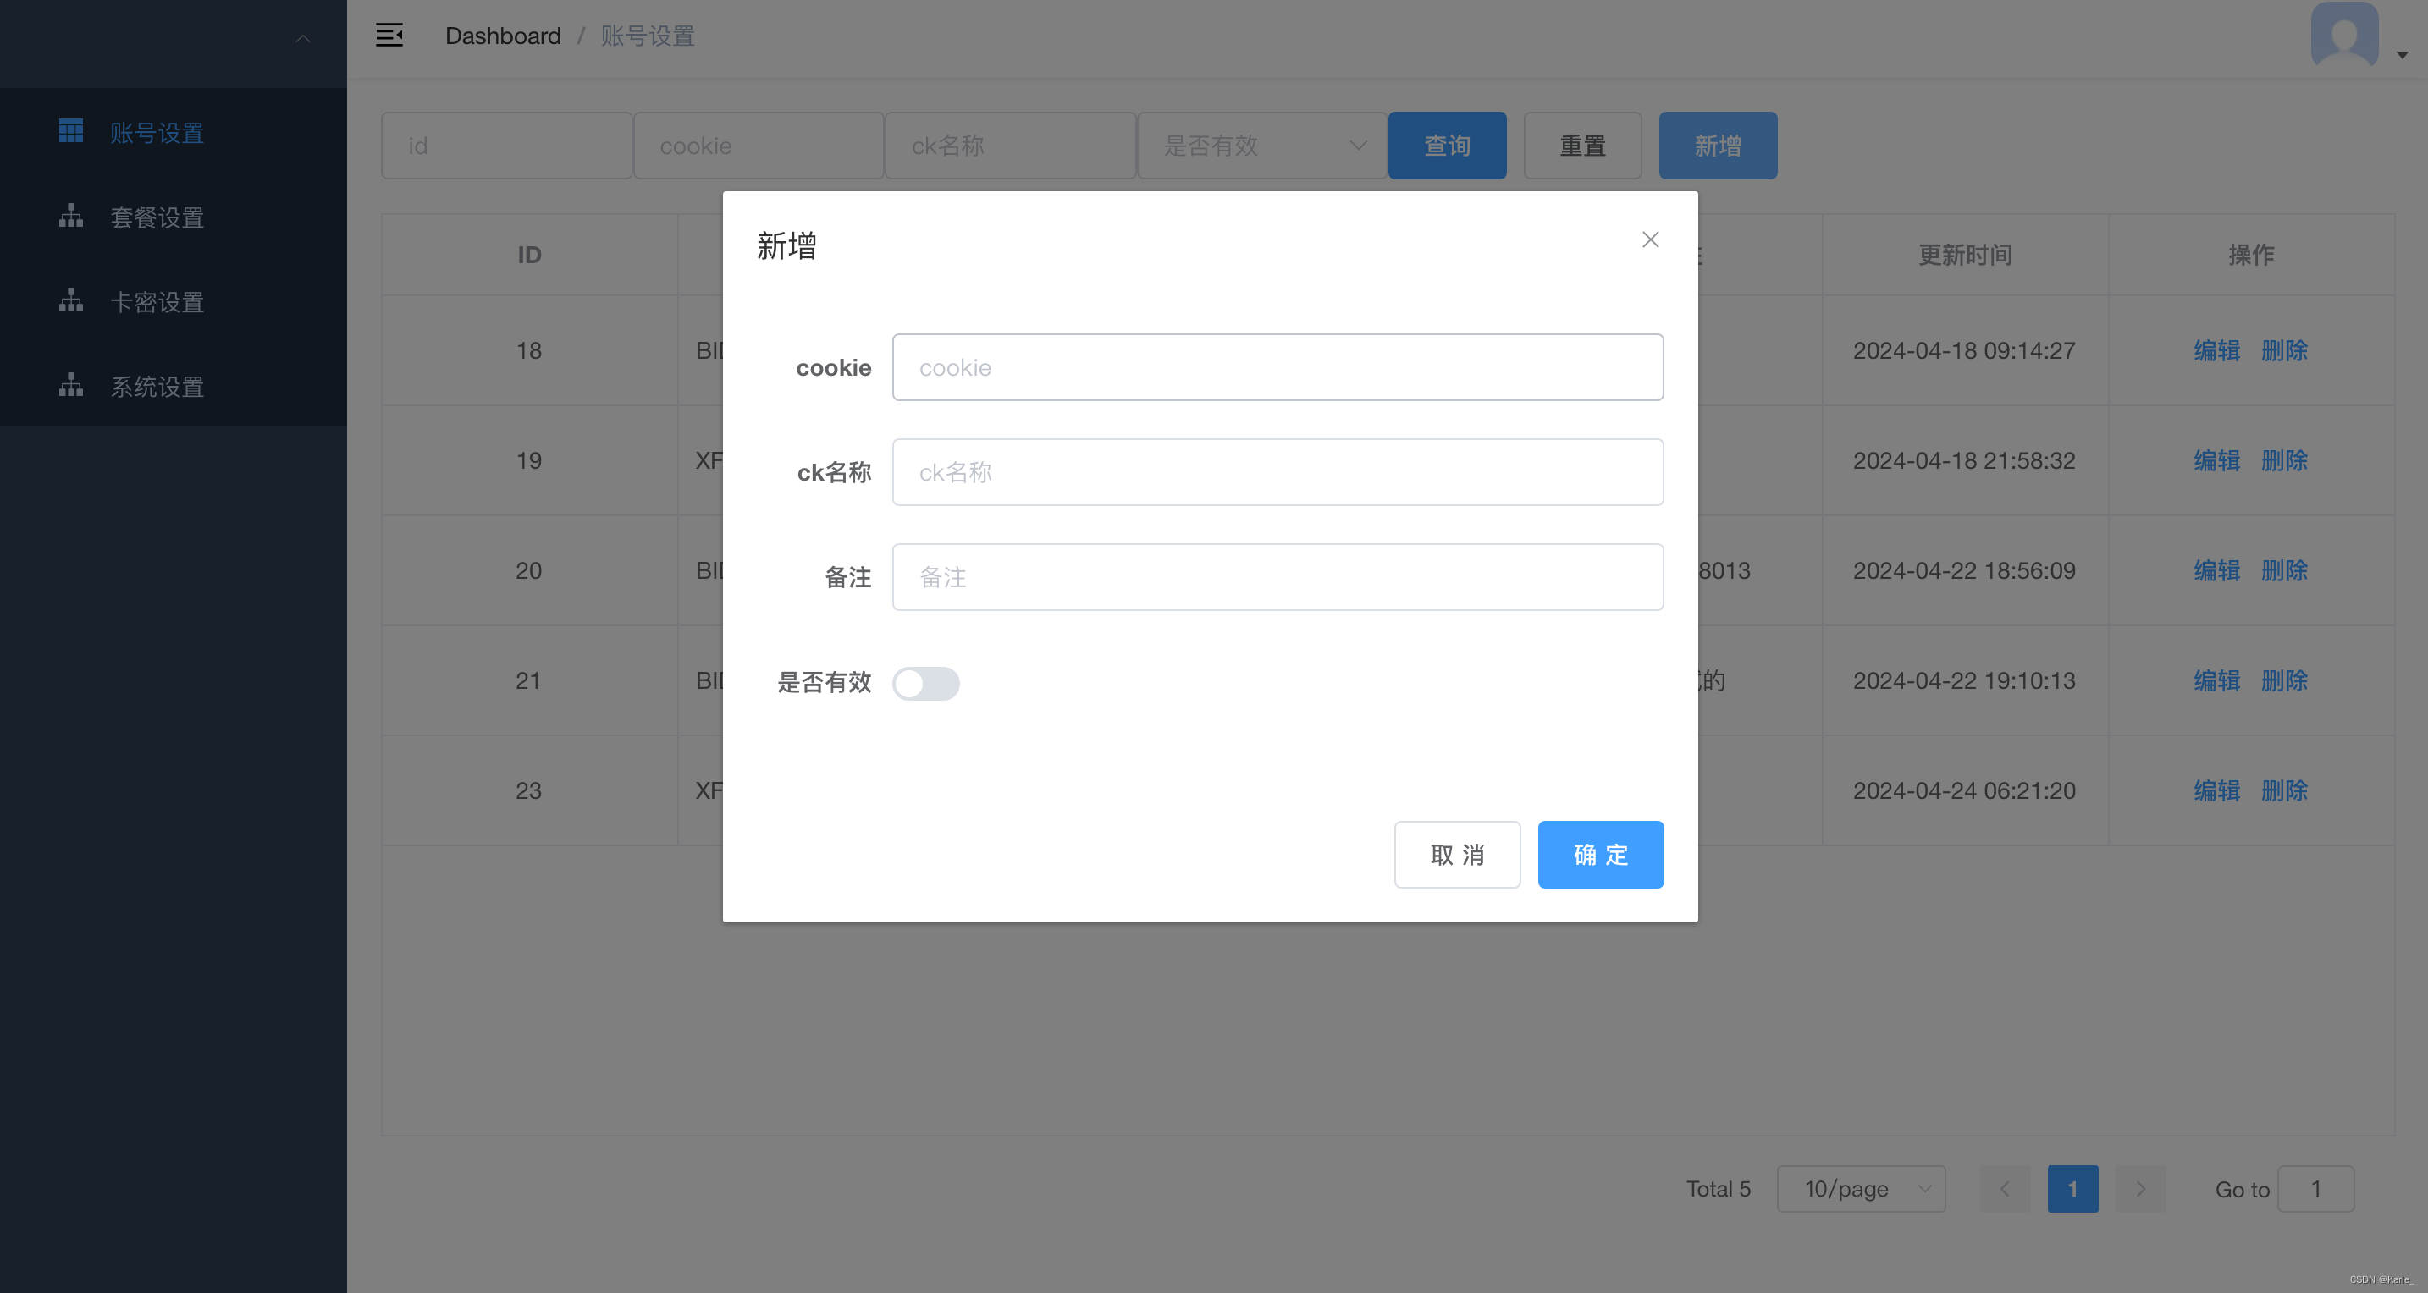2428x1293 pixels.
Task: Open 卡密设置 in the sidebar
Action: pos(174,301)
